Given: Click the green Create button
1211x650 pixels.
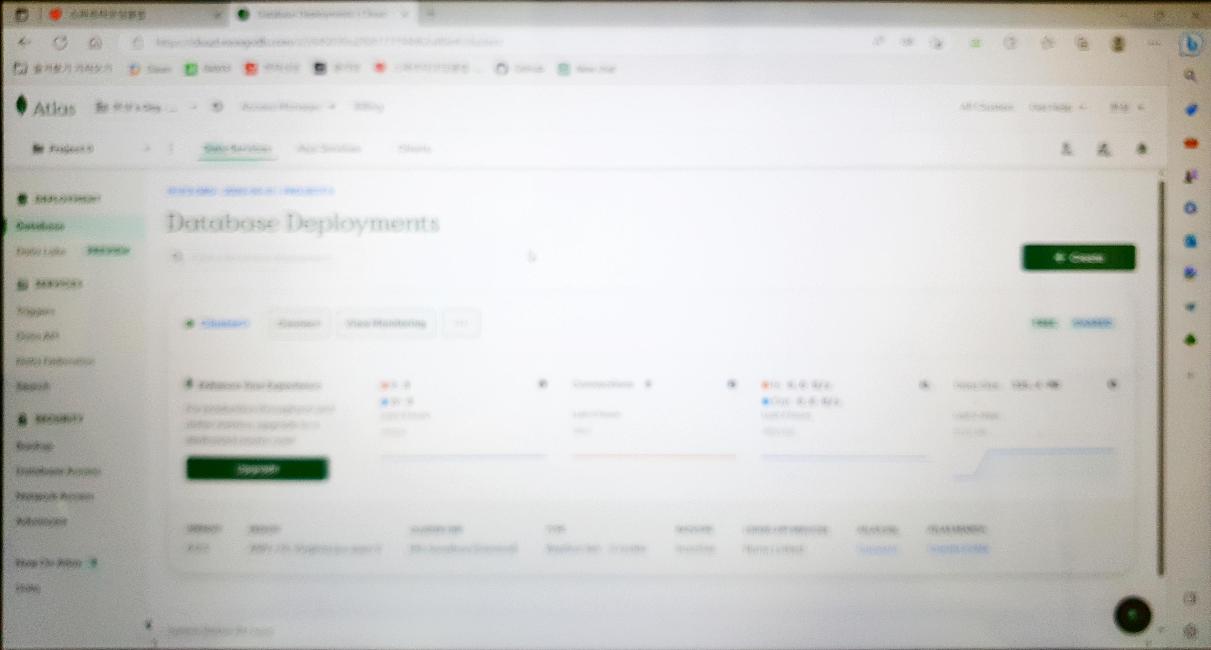Looking at the screenshot, I should click(x=1078, y=258).
